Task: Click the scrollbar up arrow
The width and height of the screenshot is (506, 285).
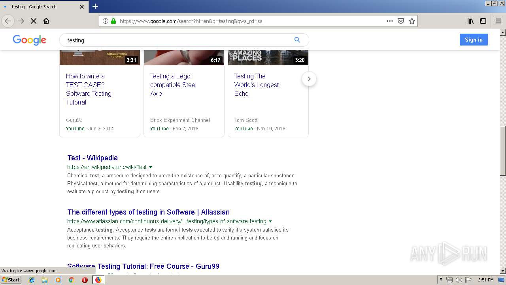Action: [502, 32]
